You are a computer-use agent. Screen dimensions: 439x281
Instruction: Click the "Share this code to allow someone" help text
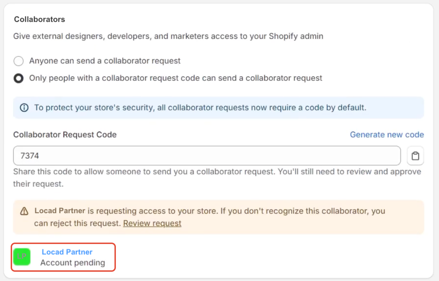217,178
